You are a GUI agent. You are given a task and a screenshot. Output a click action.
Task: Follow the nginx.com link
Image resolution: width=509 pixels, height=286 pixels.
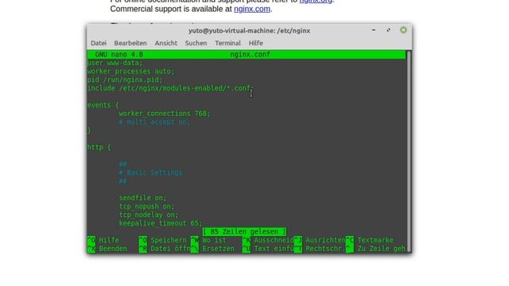click(x=252, y=9)
